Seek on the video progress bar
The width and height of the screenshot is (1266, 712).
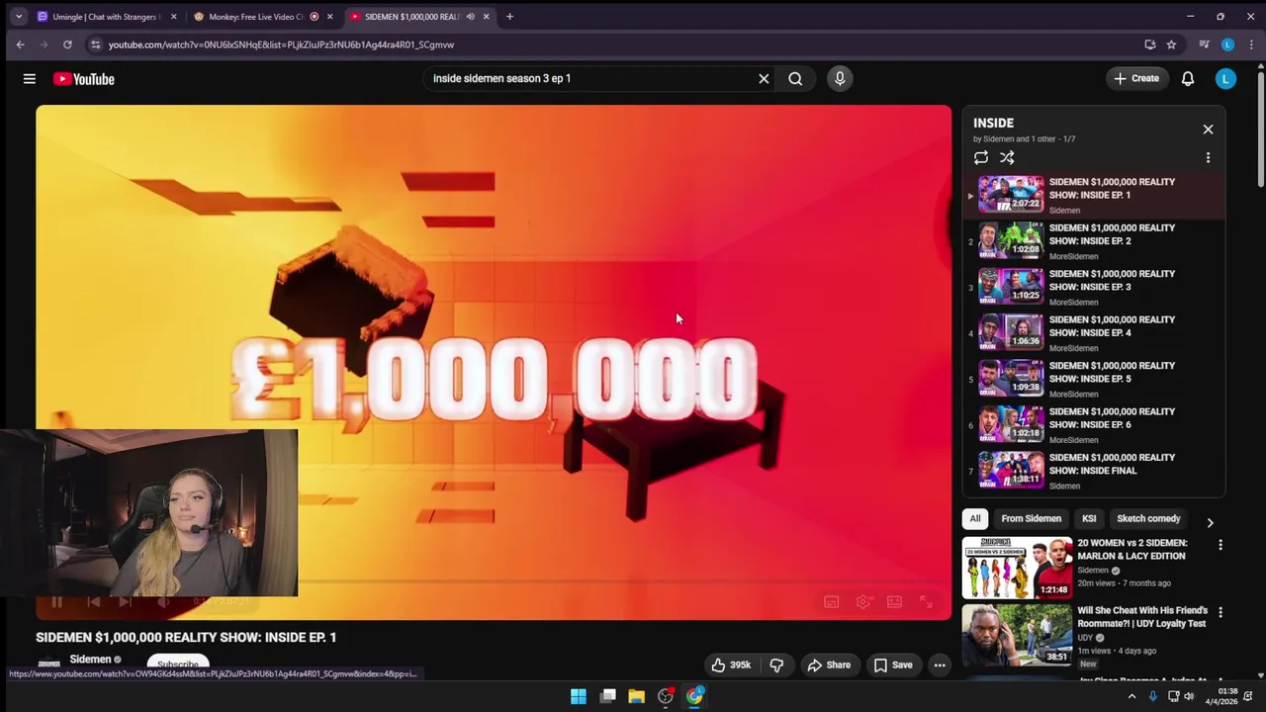[x=494, y=581]
